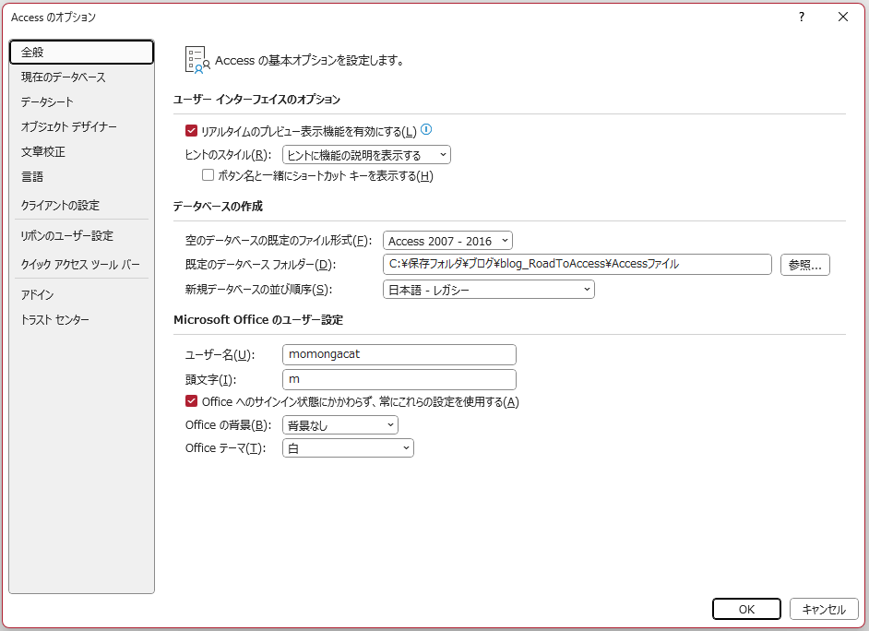Go to トラスト センター settings

(55, 320)
